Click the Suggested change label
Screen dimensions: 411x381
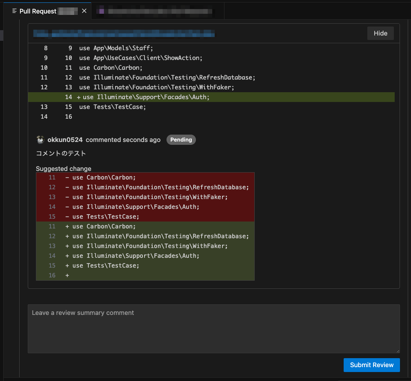pos(64,168)
